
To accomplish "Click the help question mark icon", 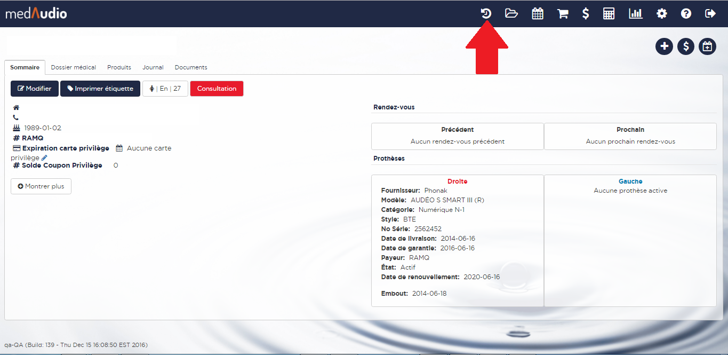I will 686,14.
